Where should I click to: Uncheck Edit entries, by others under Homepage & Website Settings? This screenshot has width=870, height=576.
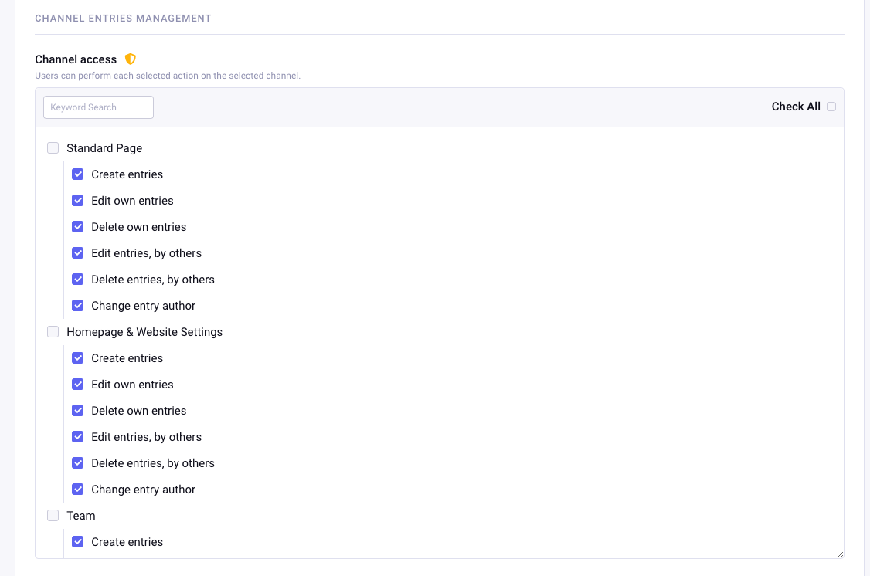(78, 437)
